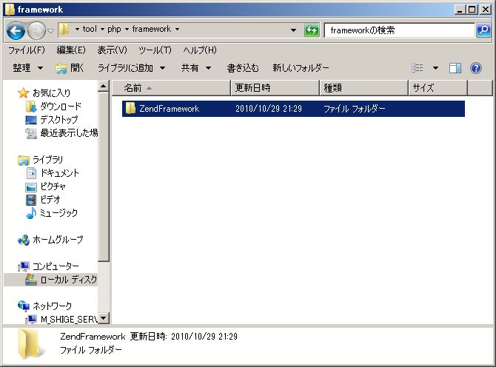Open the view options dropdown arrow
496x367 pixels.
435,68
